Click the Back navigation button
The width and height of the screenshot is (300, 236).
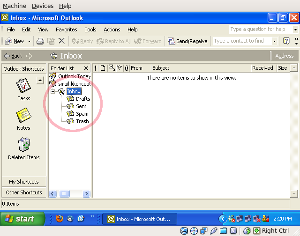(13, 56)
